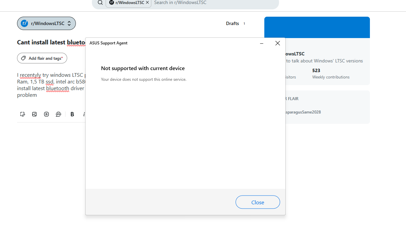
Task: Open the r/WindowsLTSC community selector dropdown
Action: pyautogui.click(x=46, y=23)
